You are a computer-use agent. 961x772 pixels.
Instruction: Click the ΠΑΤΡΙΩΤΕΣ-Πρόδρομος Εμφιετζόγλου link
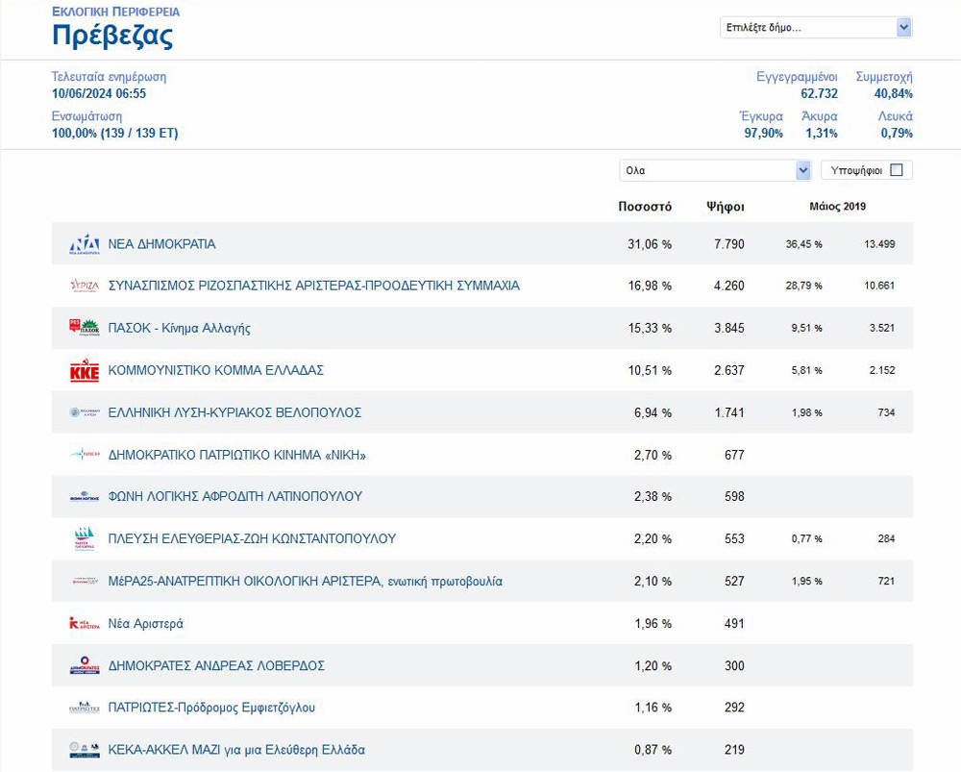pos(211,708)
